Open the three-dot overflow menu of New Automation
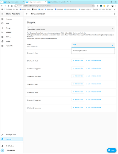The height and width of the screenshot is (154, 118). (115, 14)
